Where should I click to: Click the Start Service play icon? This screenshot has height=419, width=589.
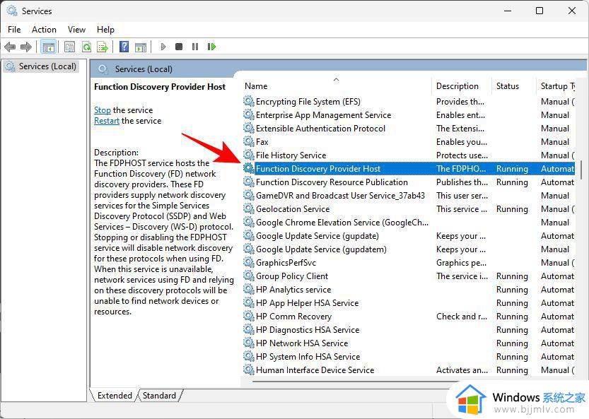[x=163, y=47]
